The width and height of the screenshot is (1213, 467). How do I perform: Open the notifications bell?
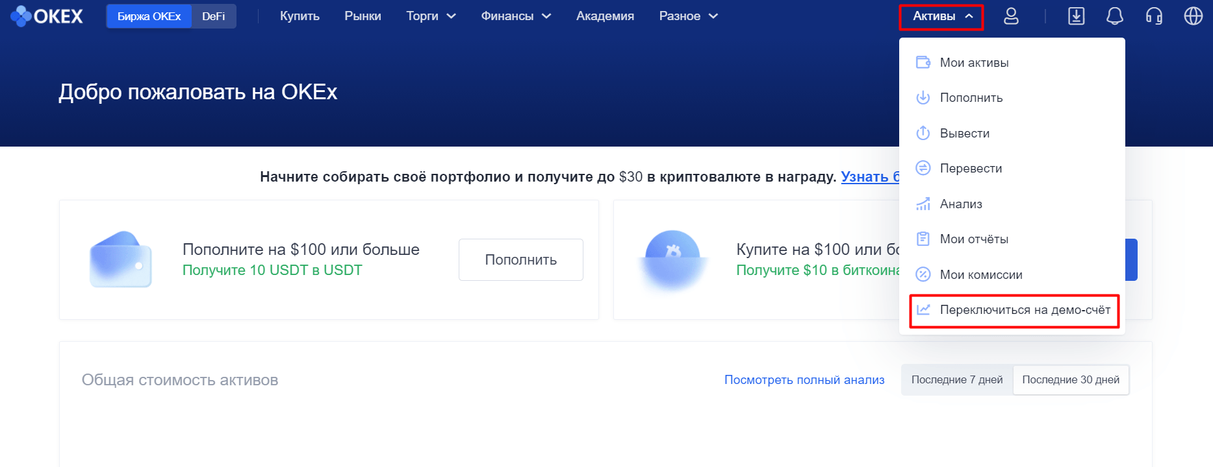pyautogui.click(x=1115, y=16)
